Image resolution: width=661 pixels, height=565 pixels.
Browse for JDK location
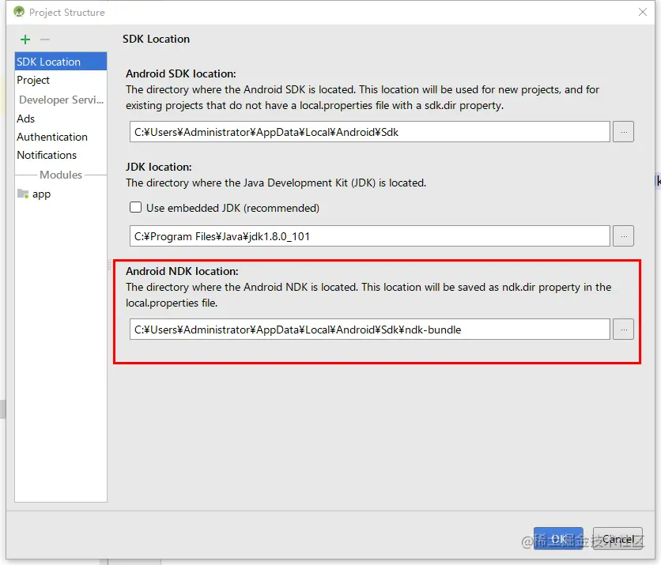pos(623,235)
